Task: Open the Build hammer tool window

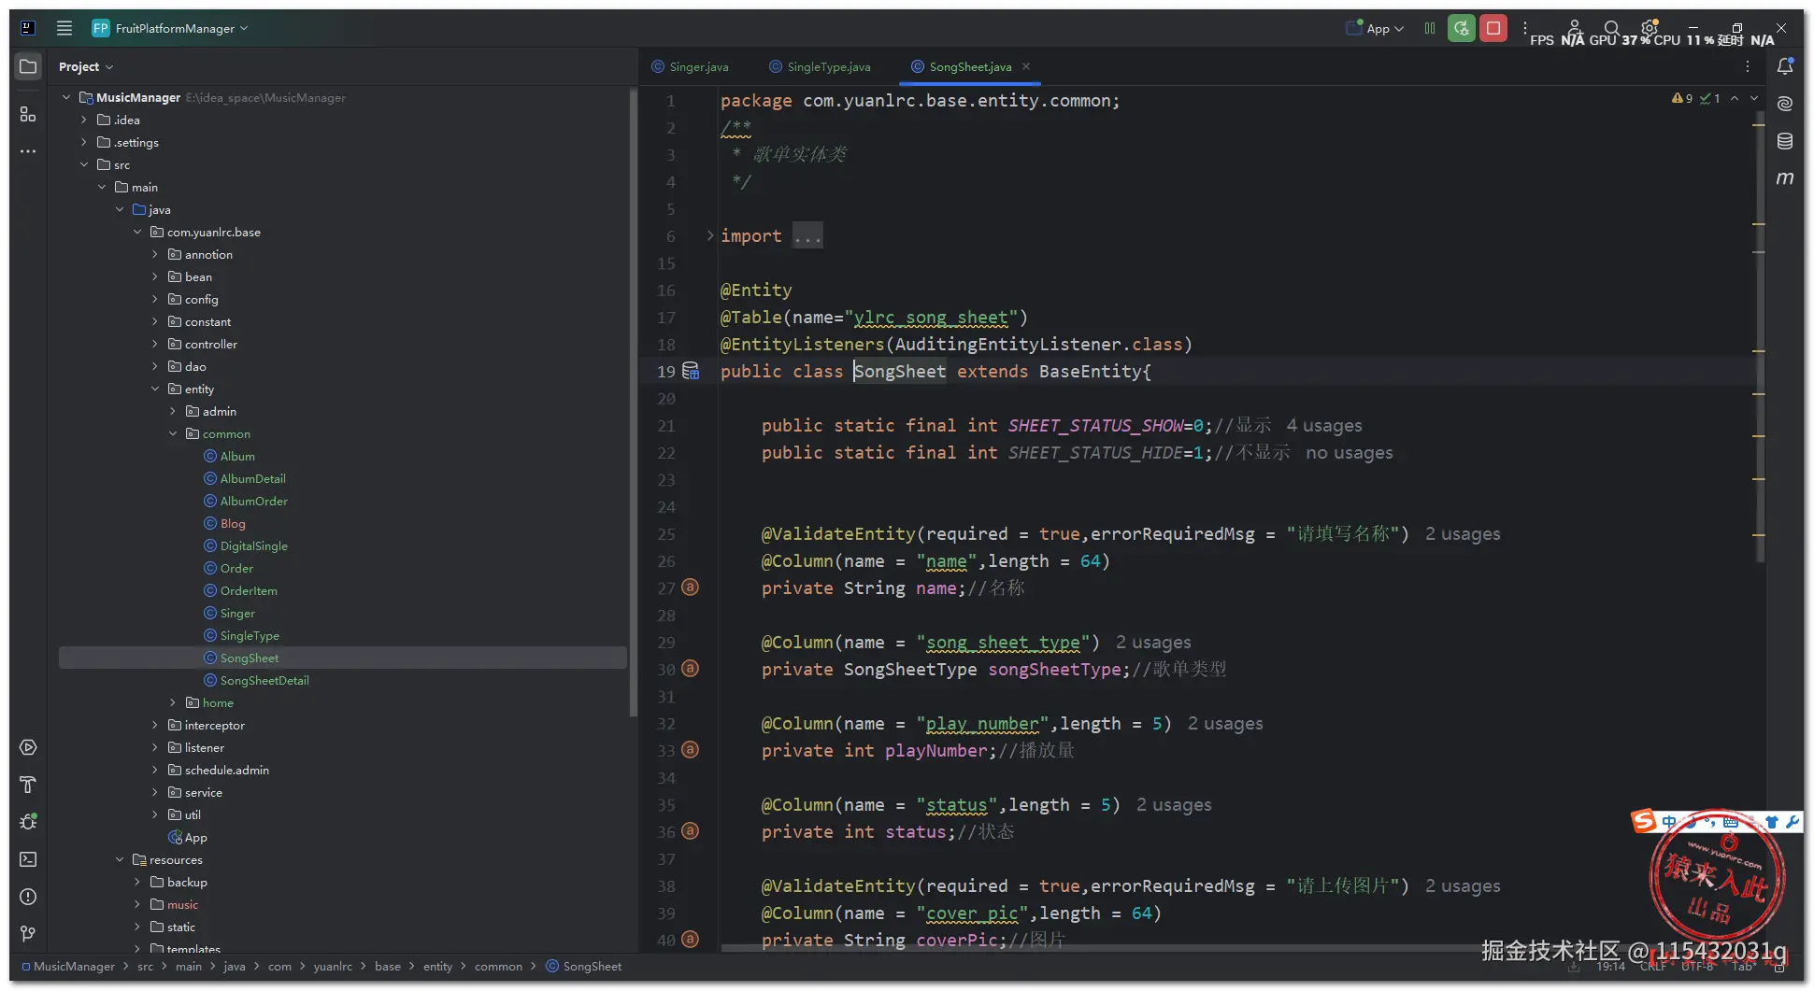Action: tap(28, 785)
